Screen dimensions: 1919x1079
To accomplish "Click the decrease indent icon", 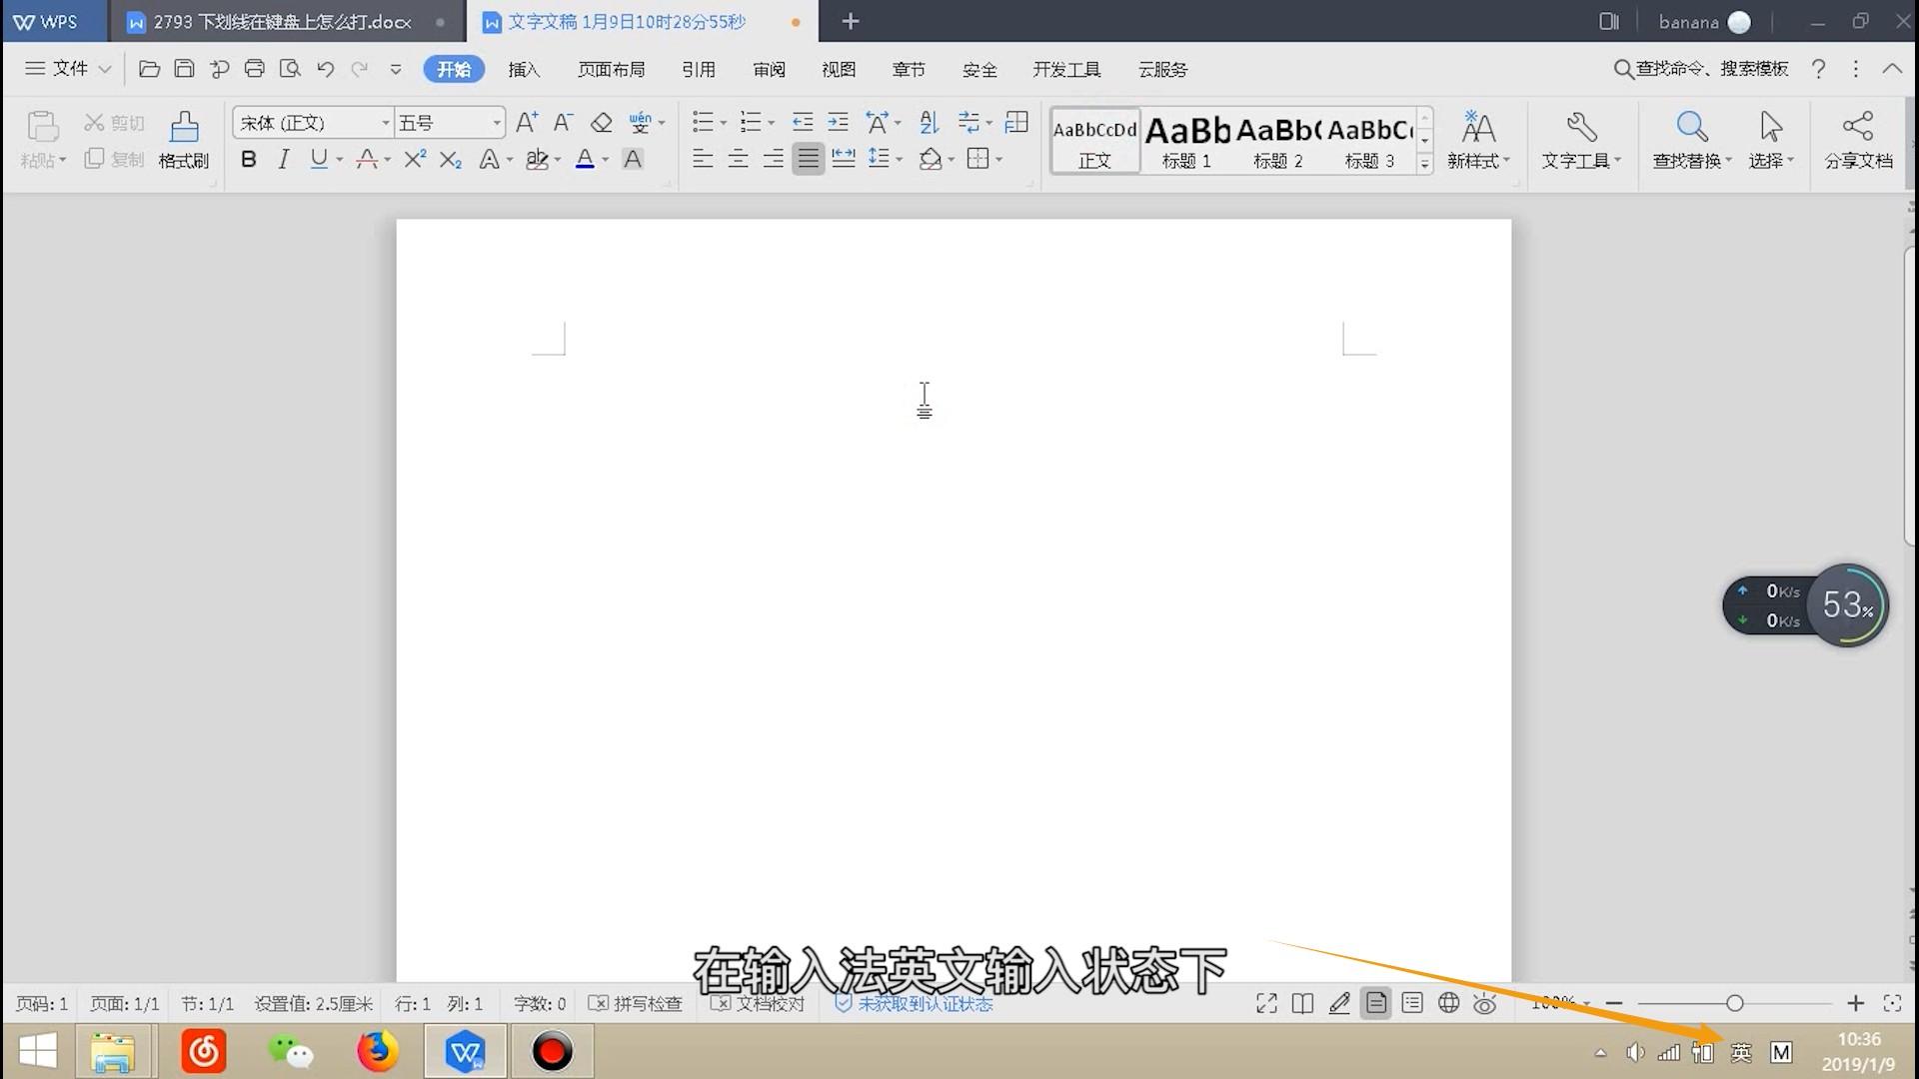I will point(803,123).
